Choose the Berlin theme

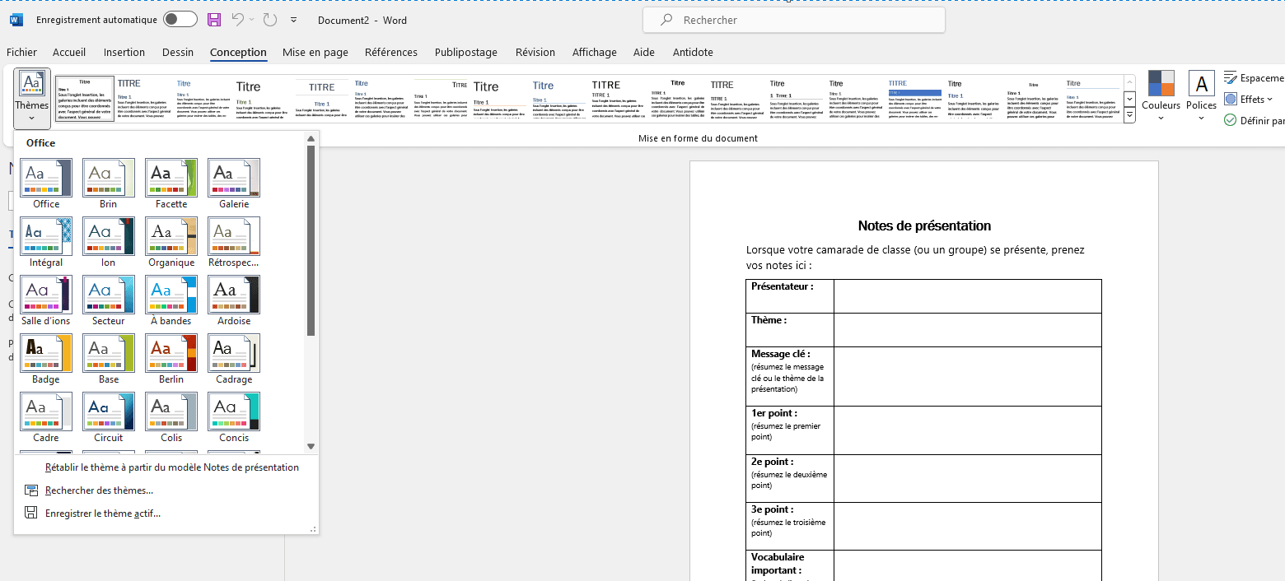tap(171, 353)
